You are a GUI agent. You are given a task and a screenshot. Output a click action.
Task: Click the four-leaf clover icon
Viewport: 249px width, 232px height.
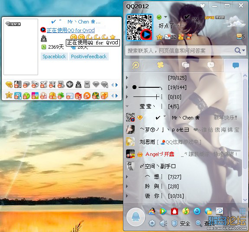[61, 96]
